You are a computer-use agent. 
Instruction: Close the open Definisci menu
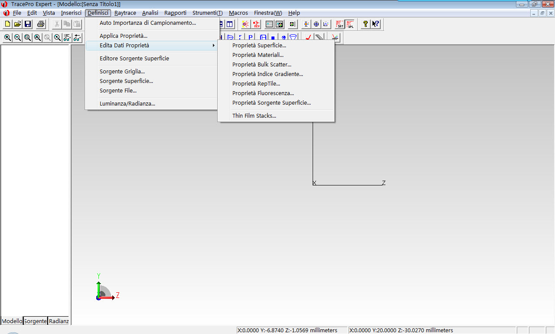point(98,13)
